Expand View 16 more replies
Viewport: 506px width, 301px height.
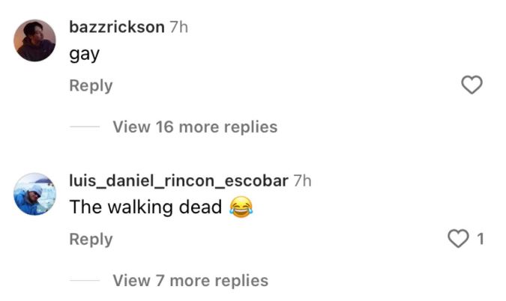195,127
